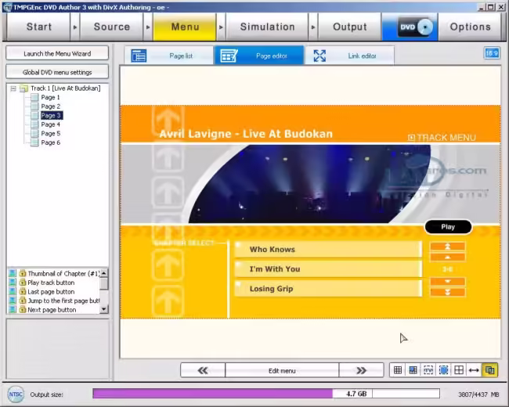The height and width of the screenshot is (407, 509).
Task: Click lock icon for Play track button
Action: pos(23,283)
